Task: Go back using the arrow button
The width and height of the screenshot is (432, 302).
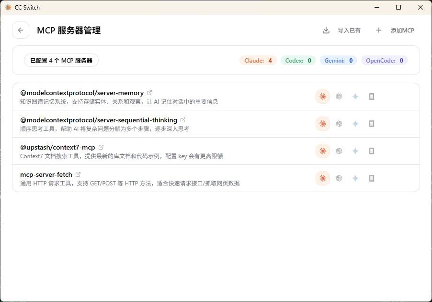Action: click(x=21, y=30)
